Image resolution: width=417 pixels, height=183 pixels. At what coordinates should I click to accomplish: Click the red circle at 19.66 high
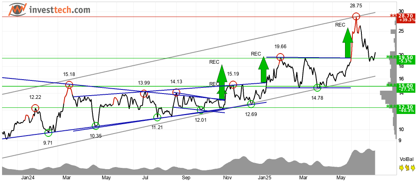(x=280, y=57)
